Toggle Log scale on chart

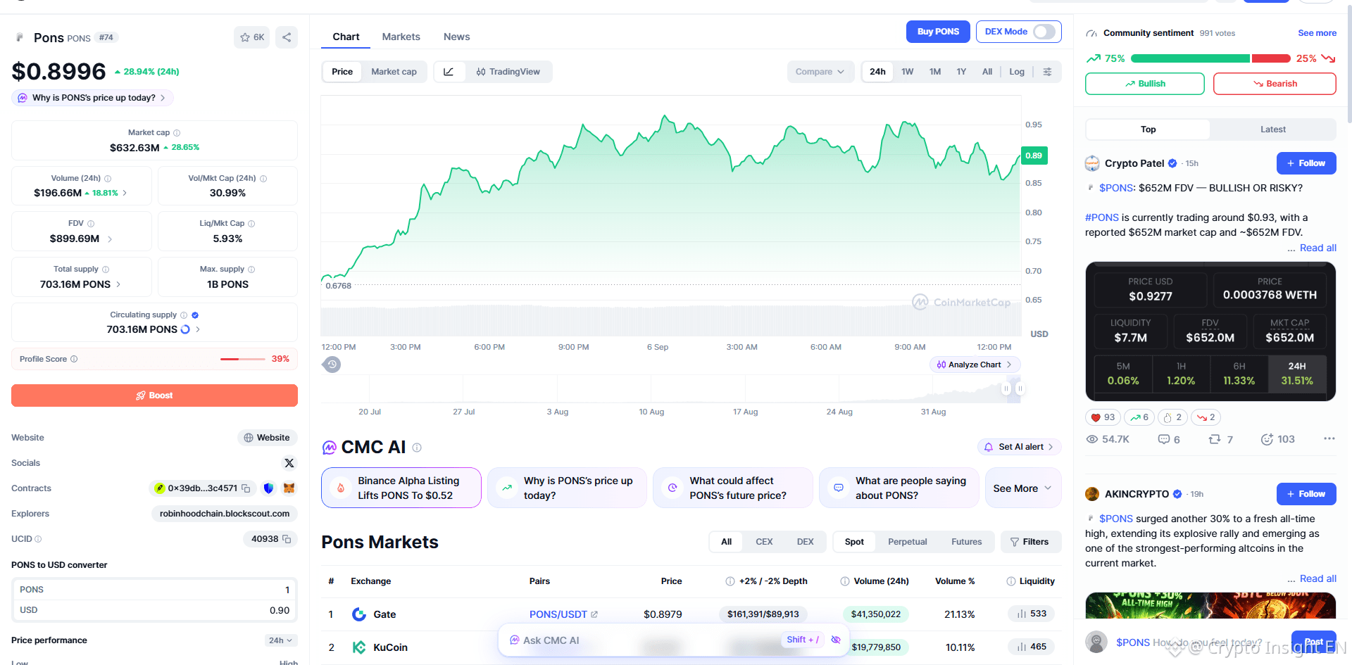point(1016,72)
